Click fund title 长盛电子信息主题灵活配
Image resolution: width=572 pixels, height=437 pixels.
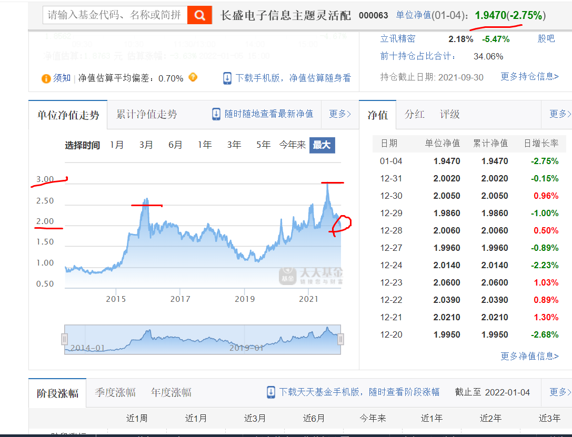click(x=286, y=15)
